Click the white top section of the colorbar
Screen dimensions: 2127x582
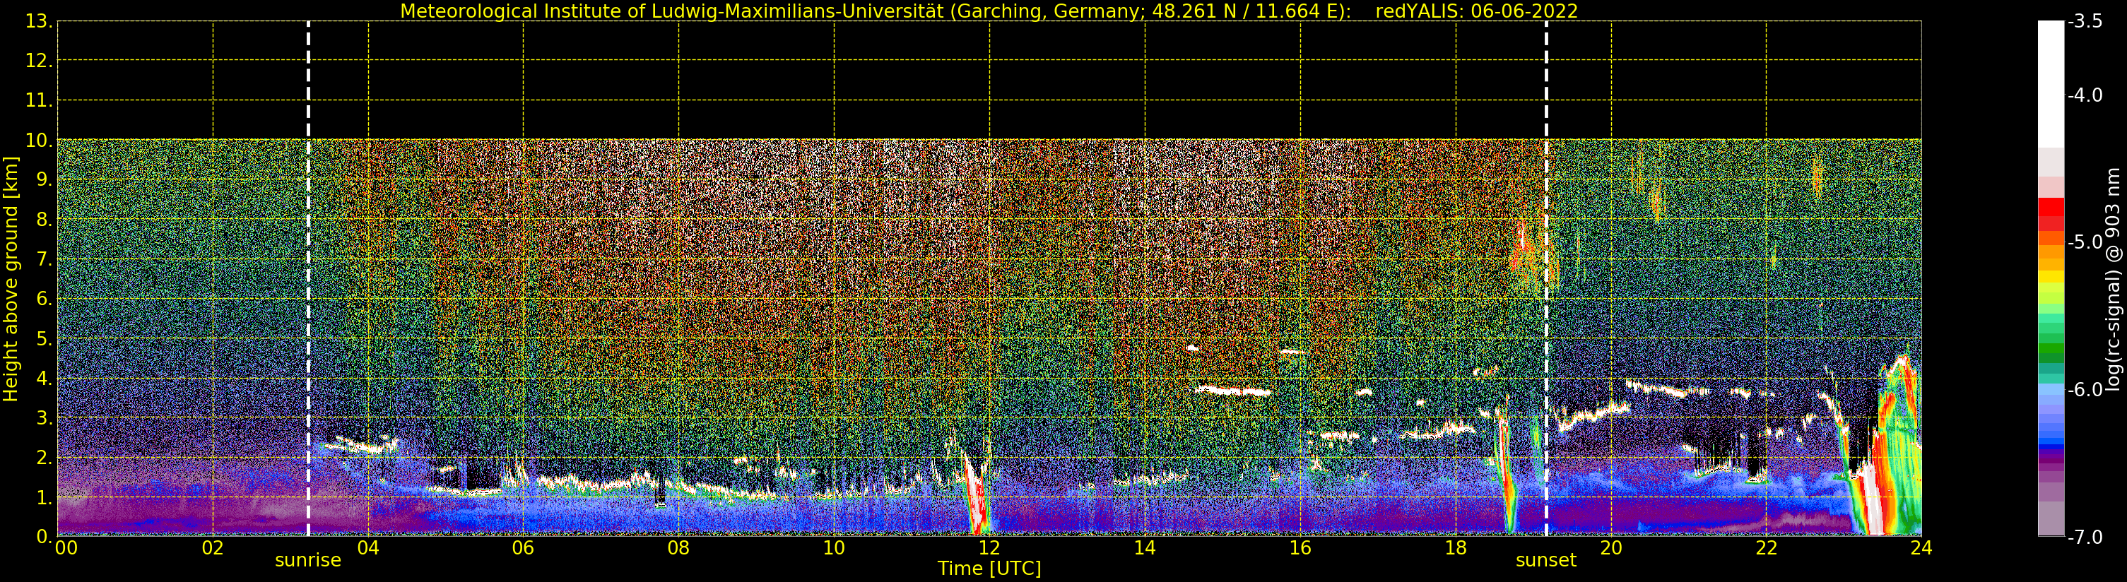pyautogui.click(x=2051, y=83)
